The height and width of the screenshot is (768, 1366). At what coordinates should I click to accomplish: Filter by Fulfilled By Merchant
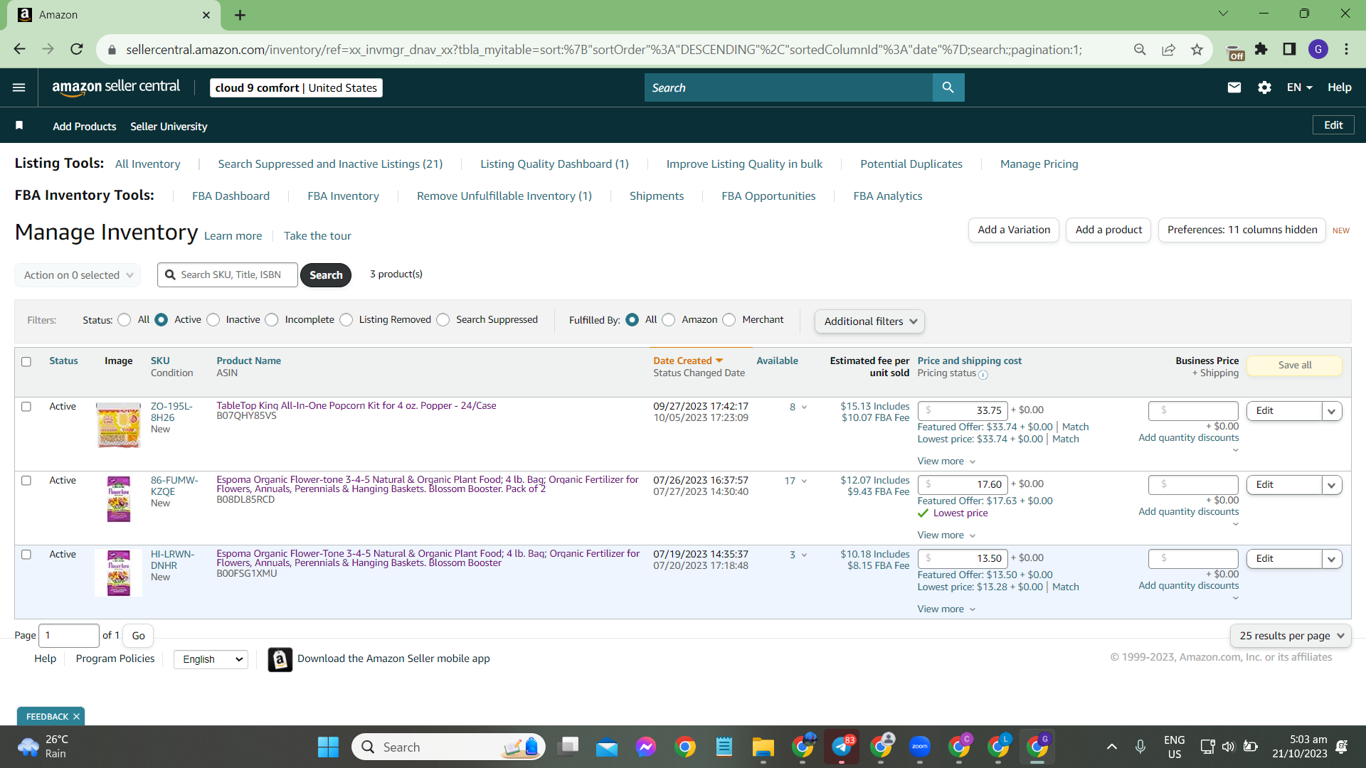point(729,320)
